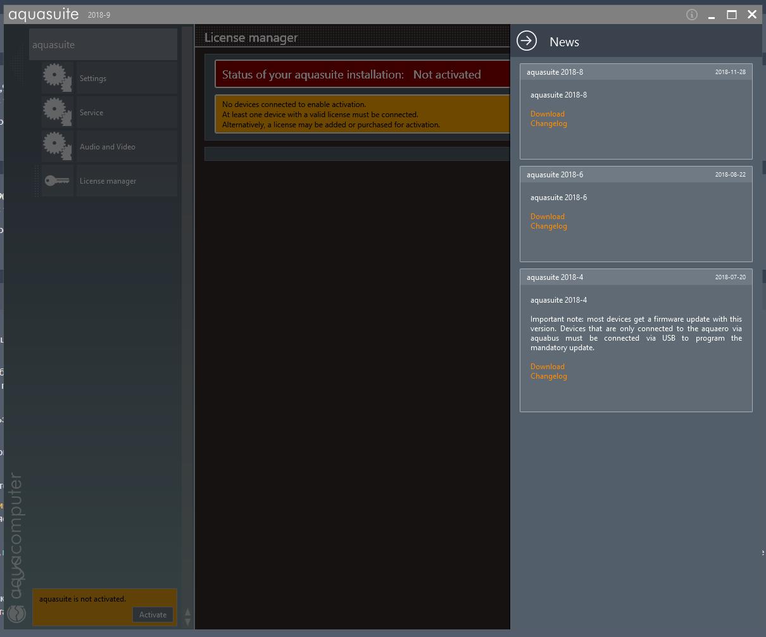Image resolution: width=766 pixels, height=637 pixels.
Task: Download aquasuite 2018-6
Action: click(548, 217)
